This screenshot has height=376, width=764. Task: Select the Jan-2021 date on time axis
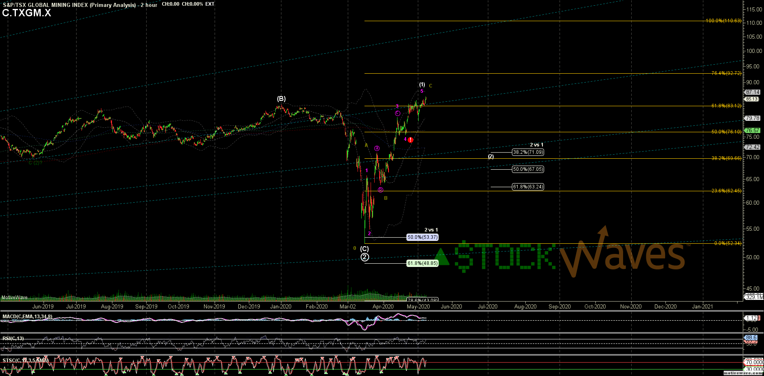coord(703,306)
